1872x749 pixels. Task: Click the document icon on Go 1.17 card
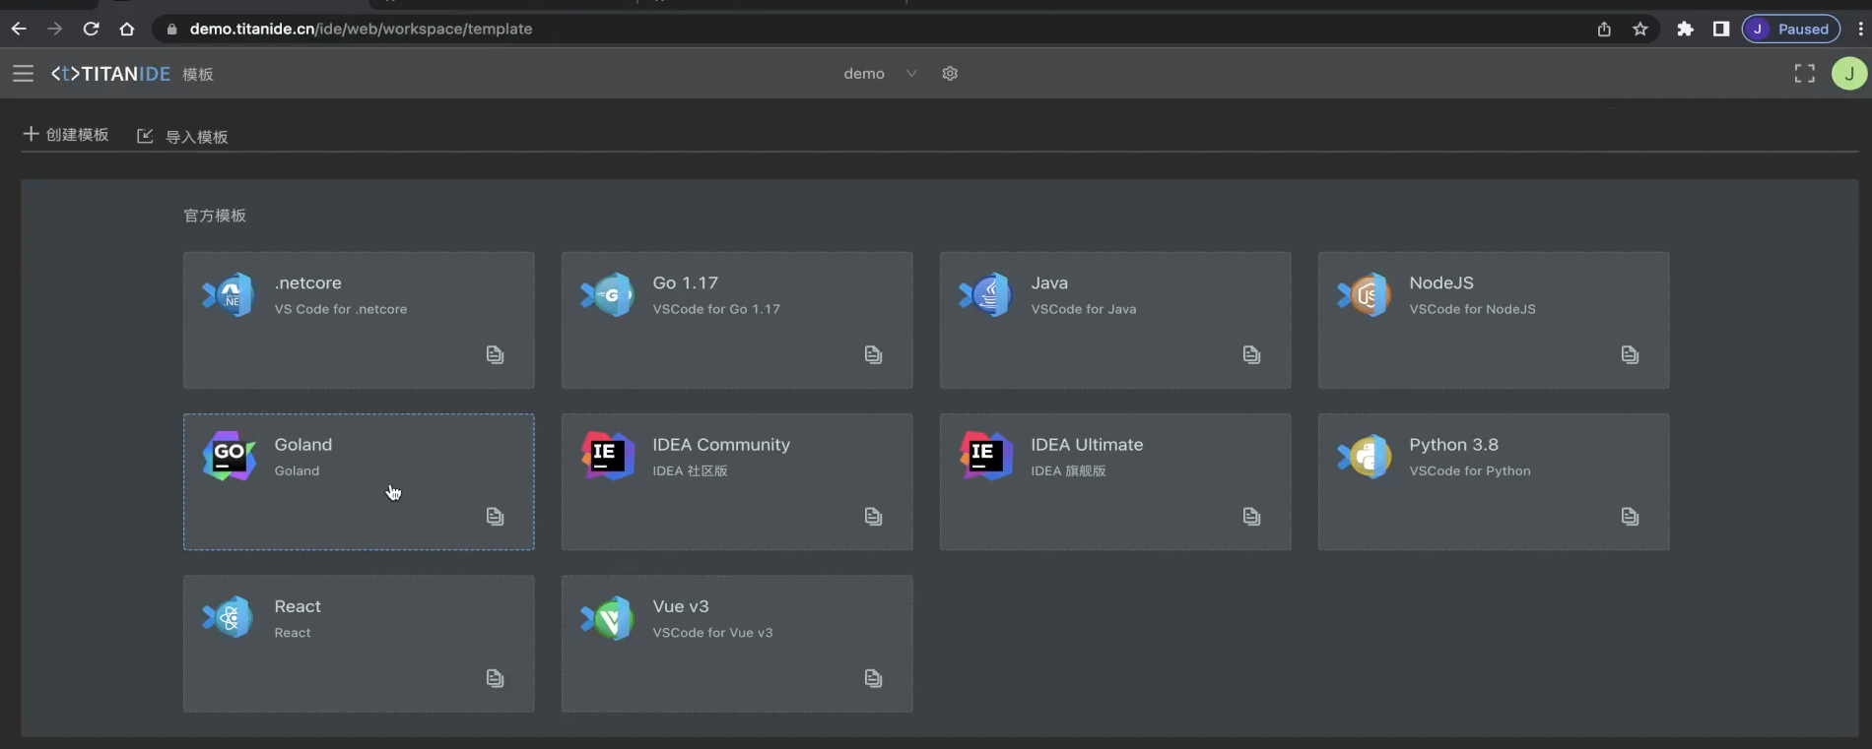click(873, 354)
